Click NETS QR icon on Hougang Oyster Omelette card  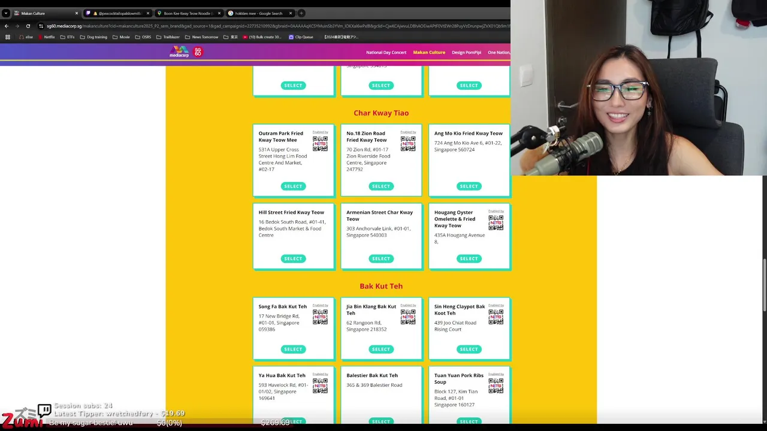(x=496, y=223)
